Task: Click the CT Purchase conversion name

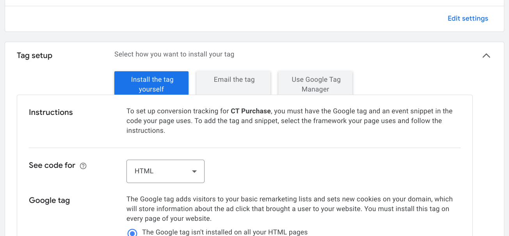Action: (251, 111)
